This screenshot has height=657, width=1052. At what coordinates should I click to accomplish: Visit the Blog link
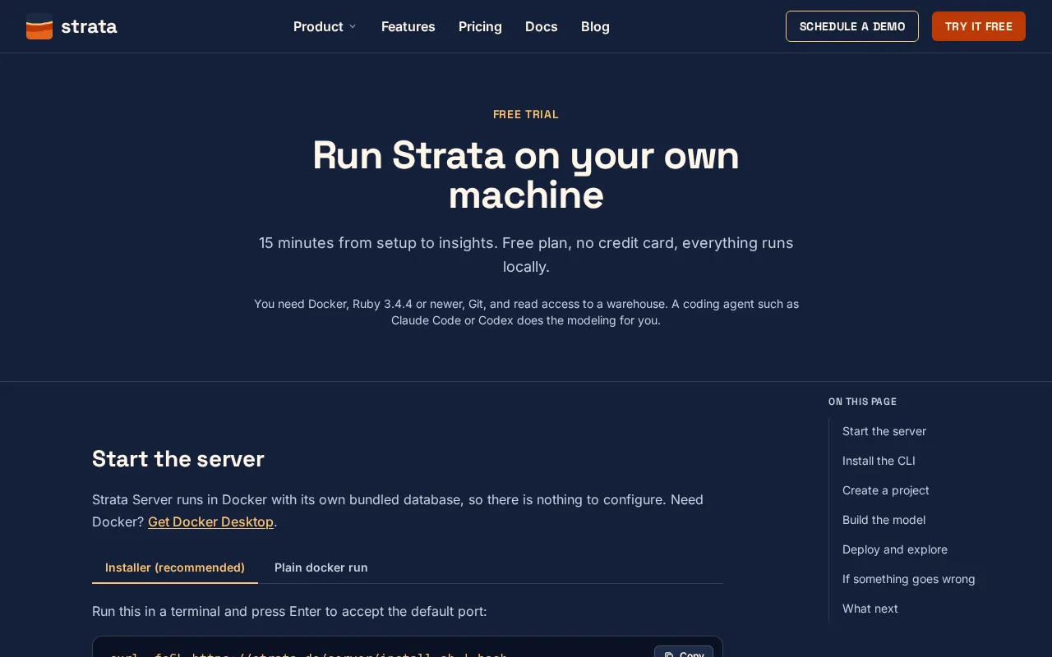[595, 26]
